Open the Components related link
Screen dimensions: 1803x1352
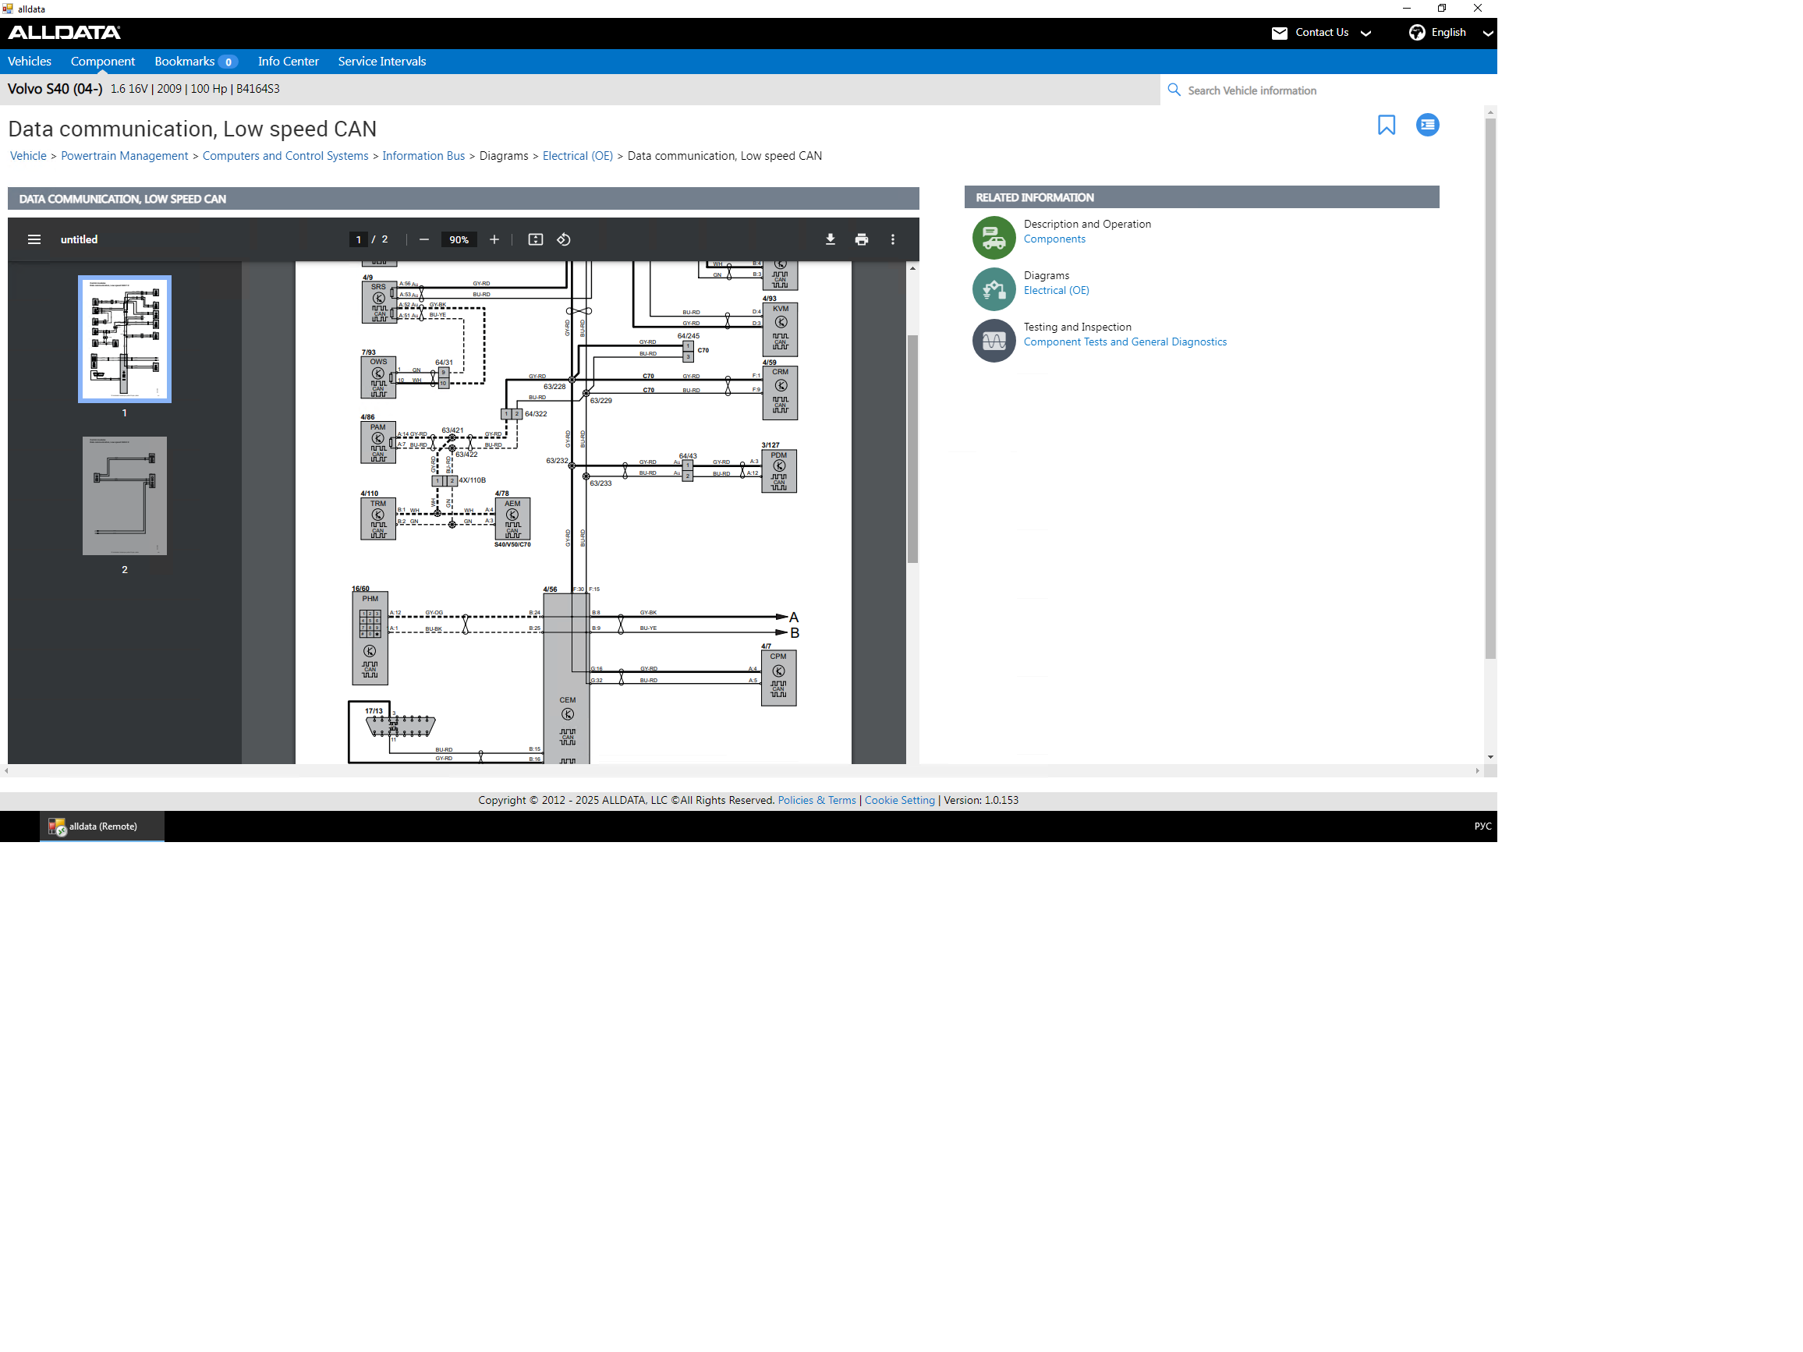click(1054, 239)
